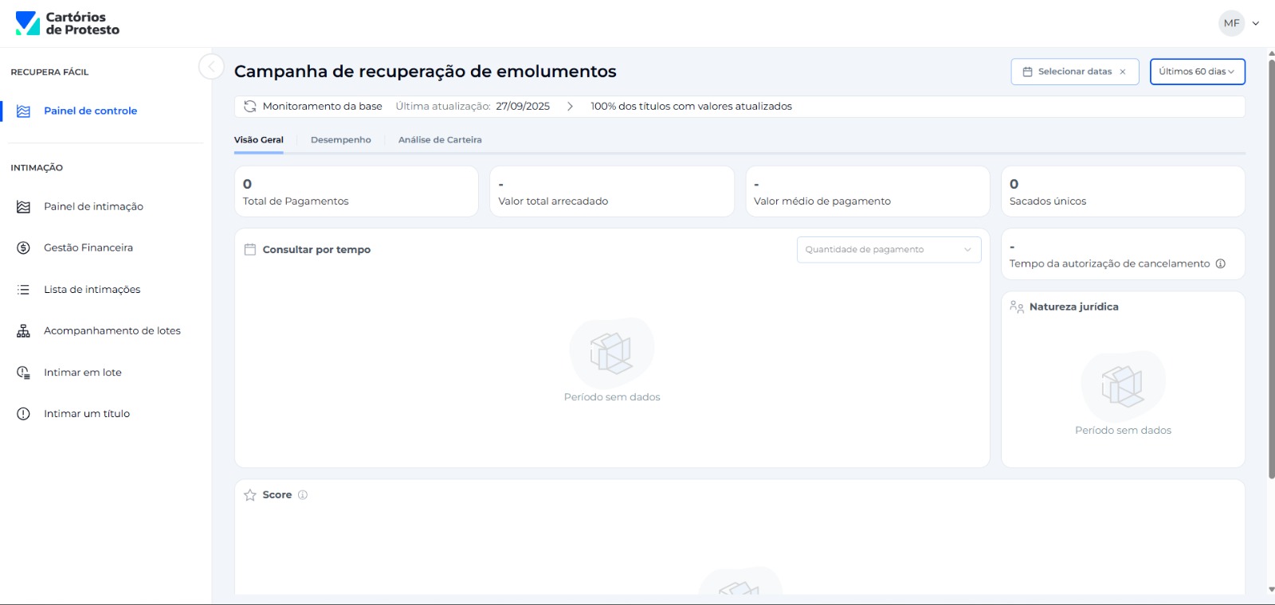Screen dimensions: 1275x605
Task: Click the calendar icon in Selecionar datas
Action: coord(1027,72)
